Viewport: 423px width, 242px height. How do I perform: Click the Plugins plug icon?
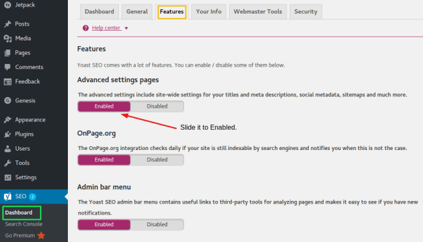click(x=8, y=134)
